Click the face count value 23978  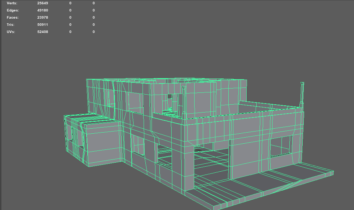point(43,17)
